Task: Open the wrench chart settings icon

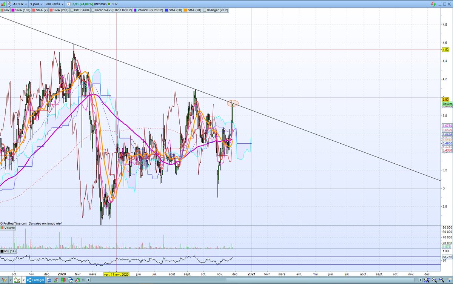Action: pyautogui.click(x=78, y=280)
